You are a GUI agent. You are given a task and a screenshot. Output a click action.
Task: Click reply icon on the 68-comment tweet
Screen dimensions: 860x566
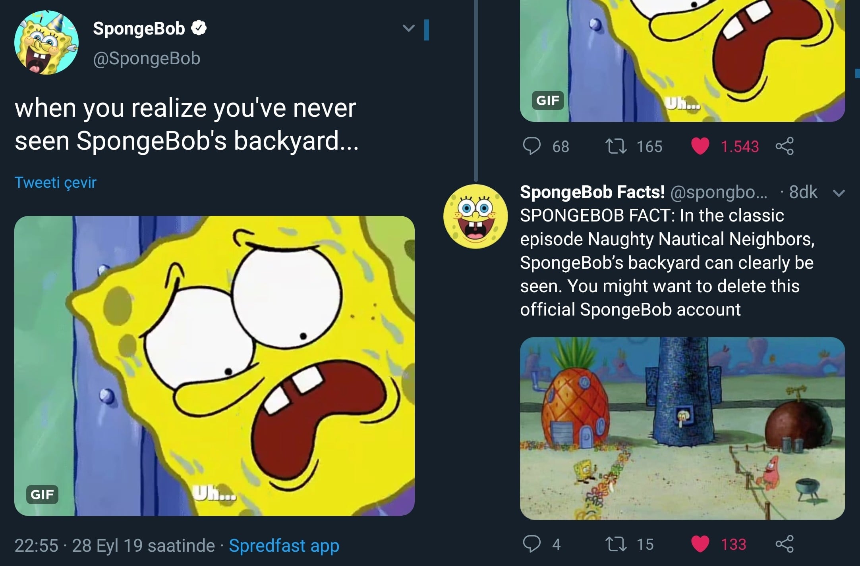pyautogui.click(x=531, y=146)
